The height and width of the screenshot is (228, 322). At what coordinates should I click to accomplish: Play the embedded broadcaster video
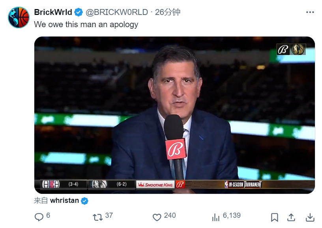(x=174, y=115)
